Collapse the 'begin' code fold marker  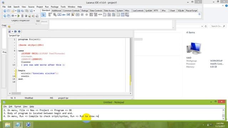(x=17, y=70)
